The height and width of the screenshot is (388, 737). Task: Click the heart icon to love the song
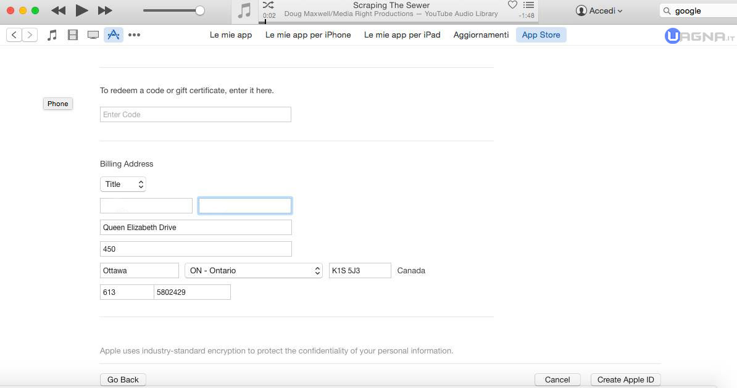(512, 5)
